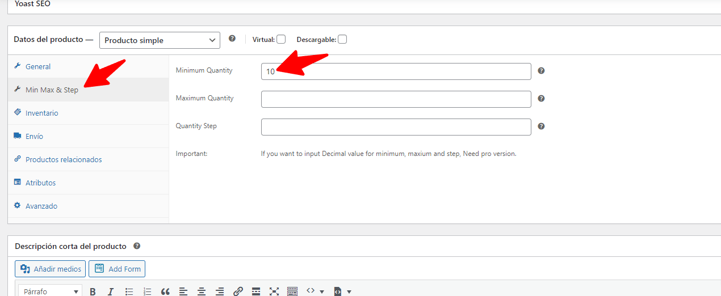Open the Producto simple product type dropdown
The height and width of the screenshot is (296, 721).
tap(160, 40)
